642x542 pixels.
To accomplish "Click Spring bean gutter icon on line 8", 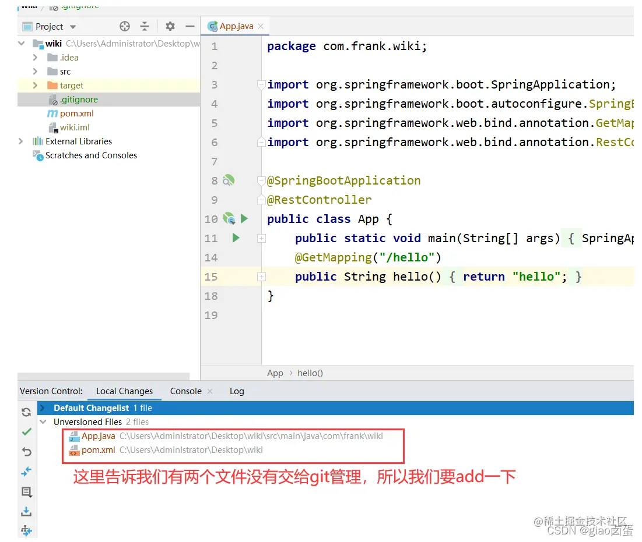I will tap(229, 180).
